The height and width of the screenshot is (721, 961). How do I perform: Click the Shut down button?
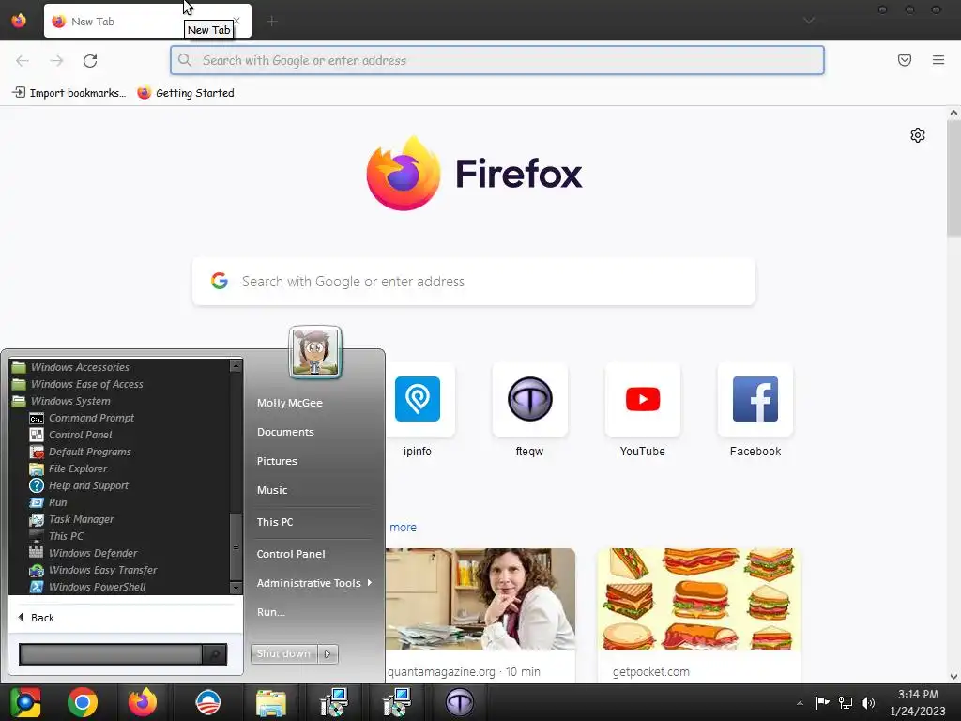point(283,654)
